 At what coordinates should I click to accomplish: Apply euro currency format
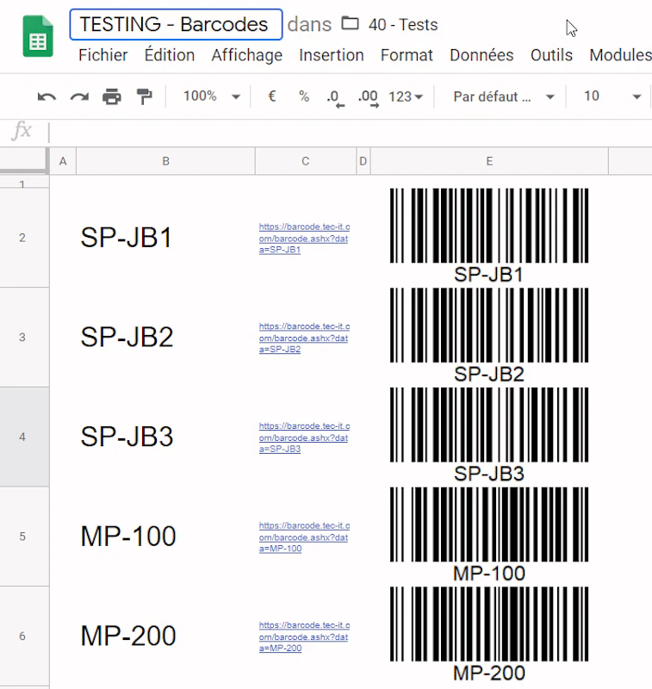click(272, 96)
